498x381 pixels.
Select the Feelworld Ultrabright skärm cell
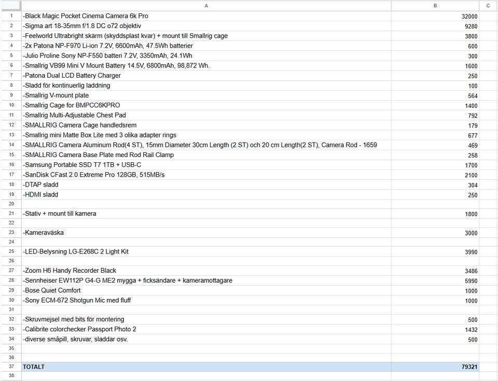click(206, 36)
